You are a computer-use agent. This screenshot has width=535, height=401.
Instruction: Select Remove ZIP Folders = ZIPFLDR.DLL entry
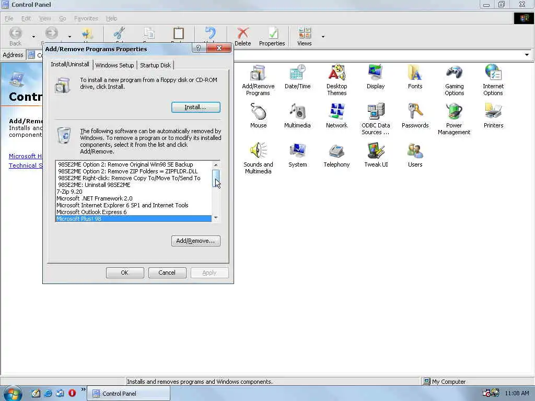click(133, 171)
